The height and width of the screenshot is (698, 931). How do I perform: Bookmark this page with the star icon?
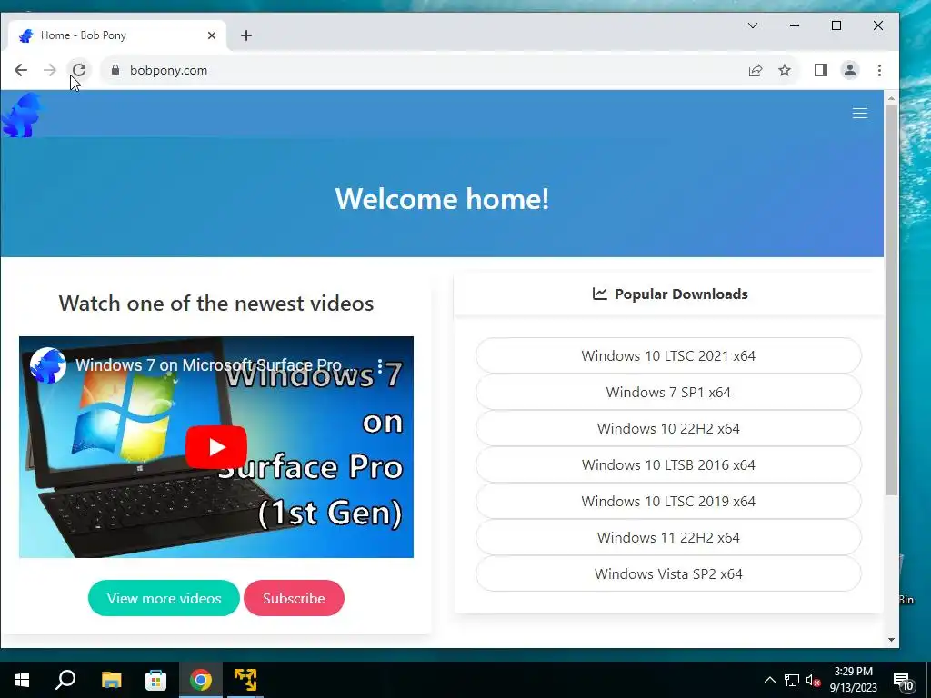pyautogui.click(x=785, y=70)
